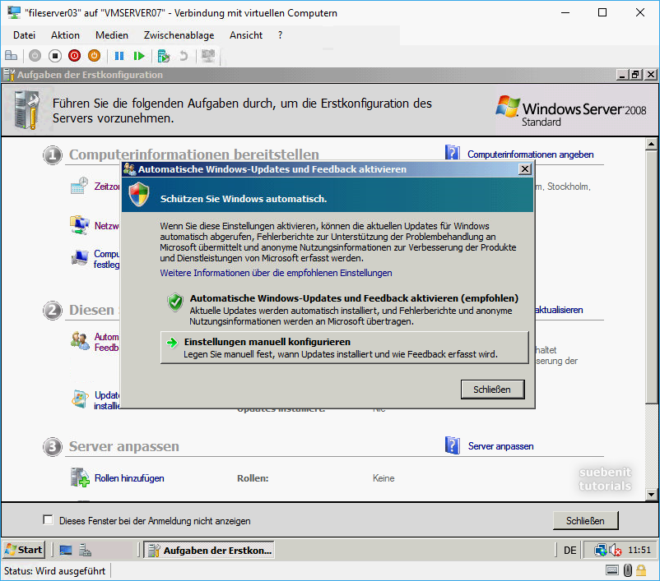
Task: Open the Aktion menu
Action: coord(65,35)
